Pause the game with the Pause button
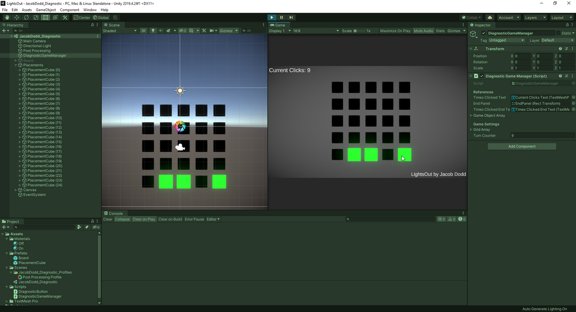This screenshot has height=312, width=576. coord(281,17)
